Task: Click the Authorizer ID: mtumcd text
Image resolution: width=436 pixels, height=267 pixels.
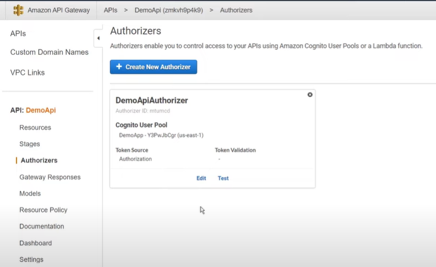Action: pyautogui.click(x=143, y=111)
